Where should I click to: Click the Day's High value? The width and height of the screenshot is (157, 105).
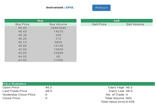(x=129, y=87)
